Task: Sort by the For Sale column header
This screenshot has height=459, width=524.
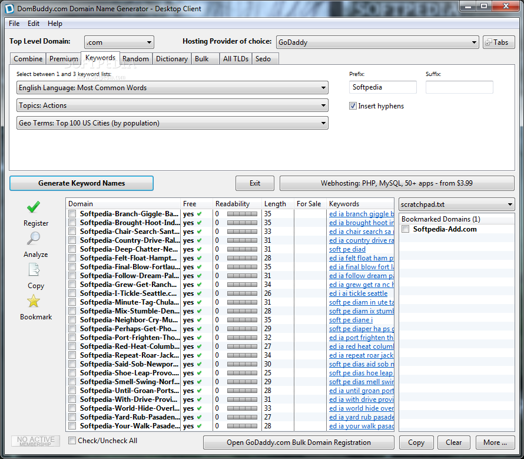Action: [x=310, y=204]
